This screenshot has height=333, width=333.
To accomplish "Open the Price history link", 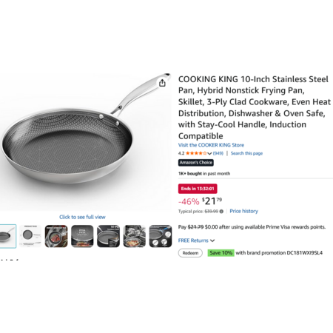I will pyautogui.click(x=243, y=211).
